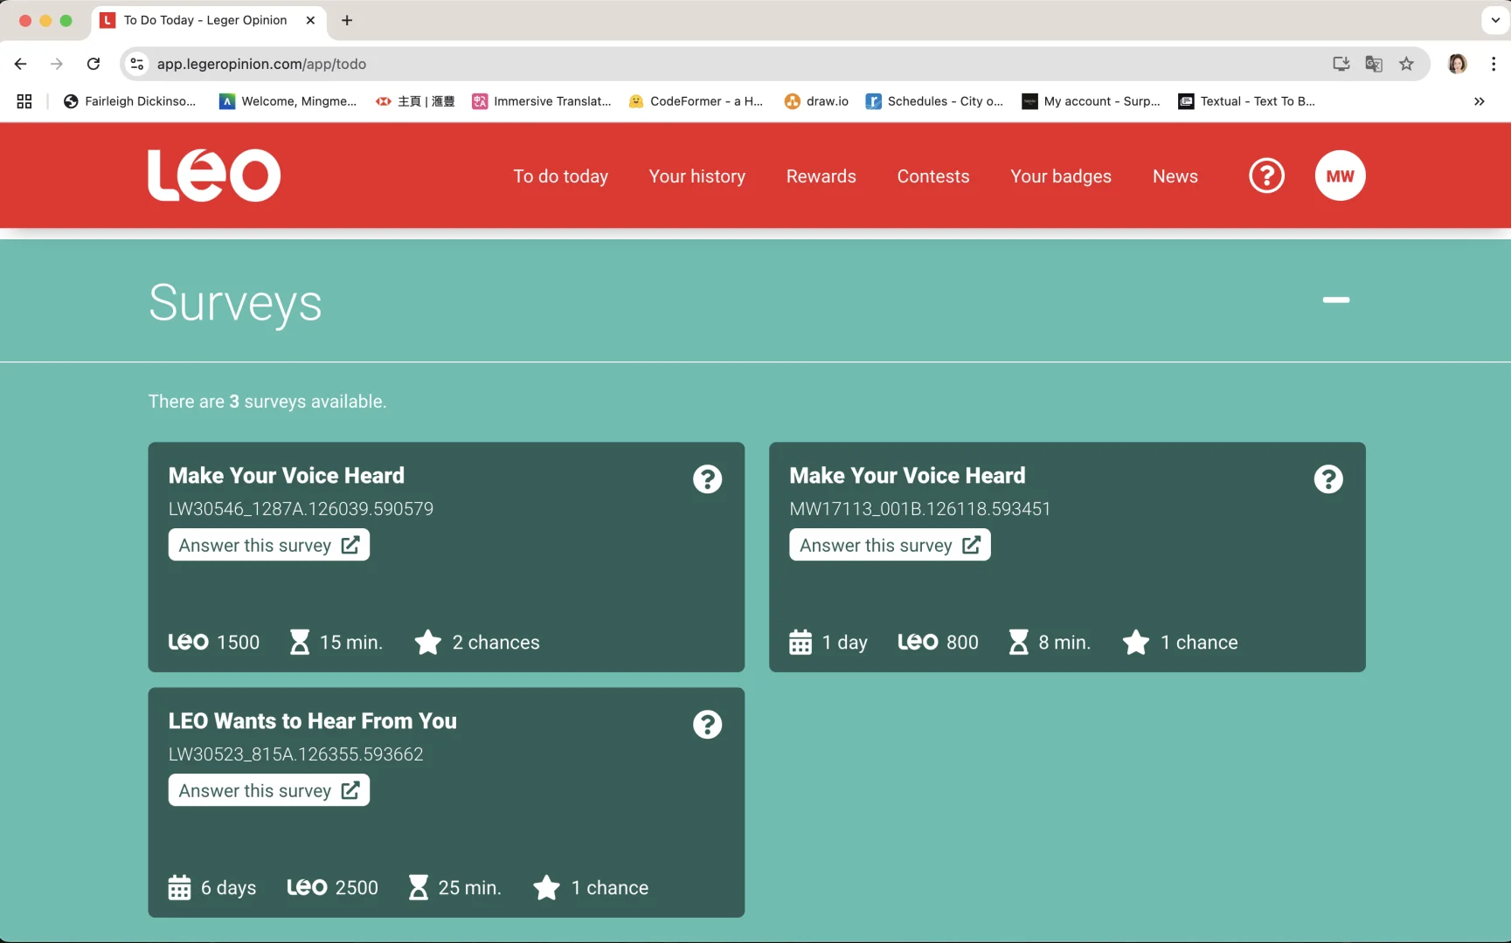The height and width of the screenshot is (943, 1511).
Task: Open the Chrome profile picture
Action: [x=1457, y=64]
